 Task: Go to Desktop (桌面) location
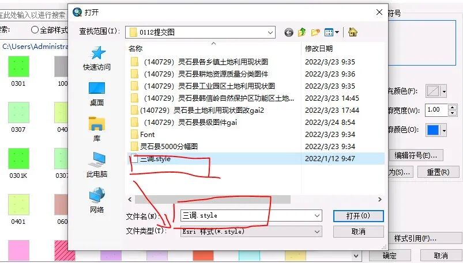point(97,94)
